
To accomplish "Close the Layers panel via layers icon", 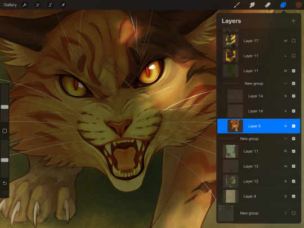I will (x=283, y=5).
